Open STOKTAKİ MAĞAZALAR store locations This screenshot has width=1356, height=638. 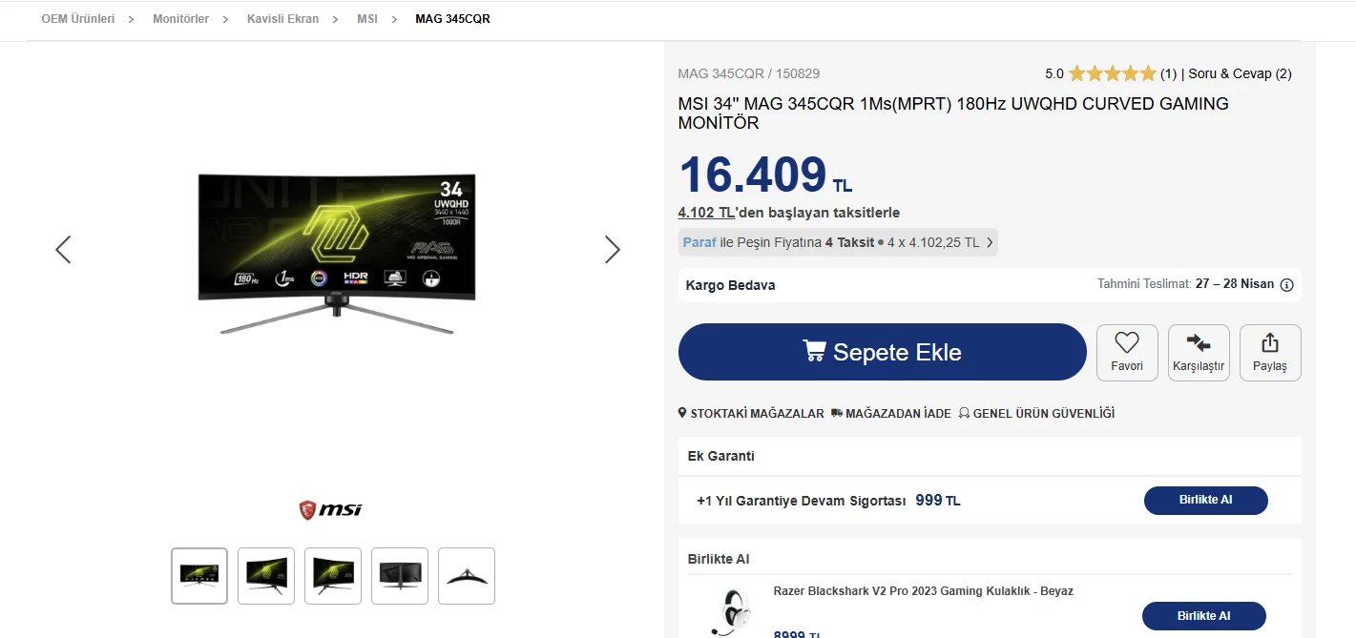(751, 414)
